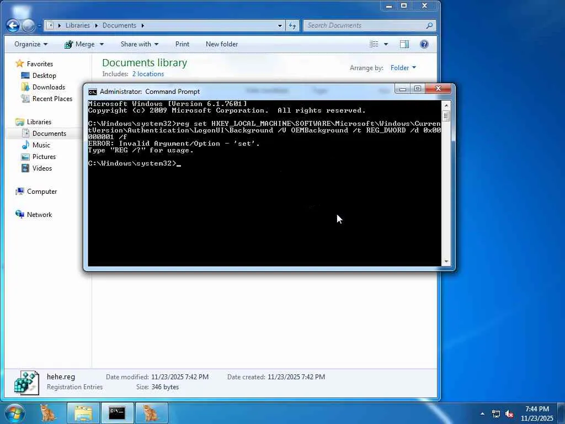565x424 pixels.
Task: Click the refresh icon beside address bar
Action: click(x=292, y=25)
